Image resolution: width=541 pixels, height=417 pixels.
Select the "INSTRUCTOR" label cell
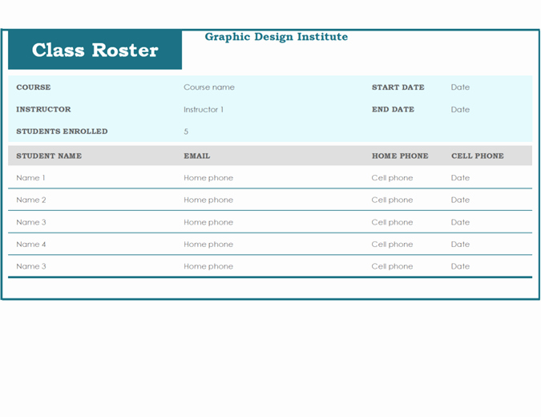click(x=43, y=109)
